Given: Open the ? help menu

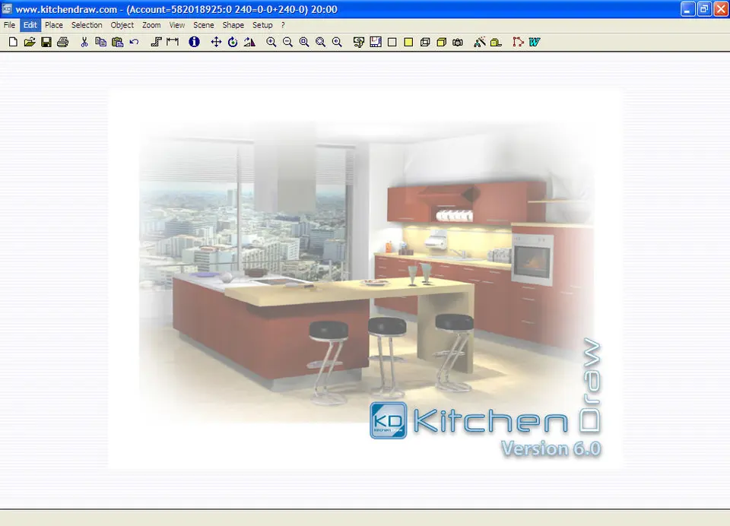Looking at the screenshot, I should point(283,25).
